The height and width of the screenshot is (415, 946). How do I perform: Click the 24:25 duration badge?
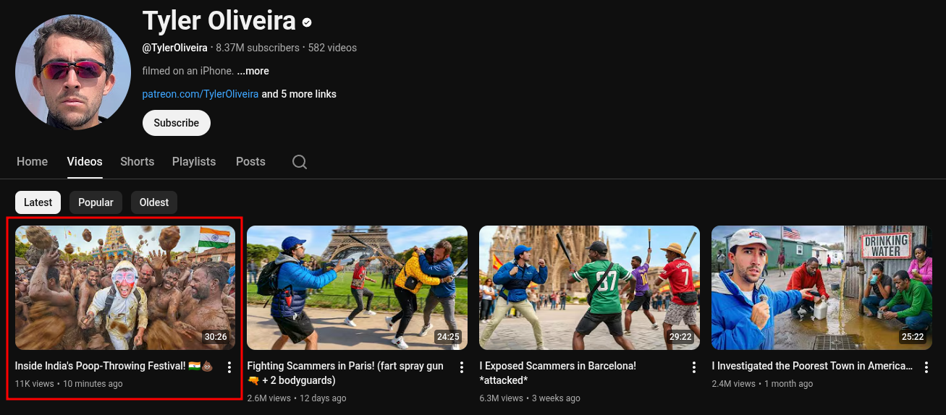pyautogui.click(x=448, y=337)
